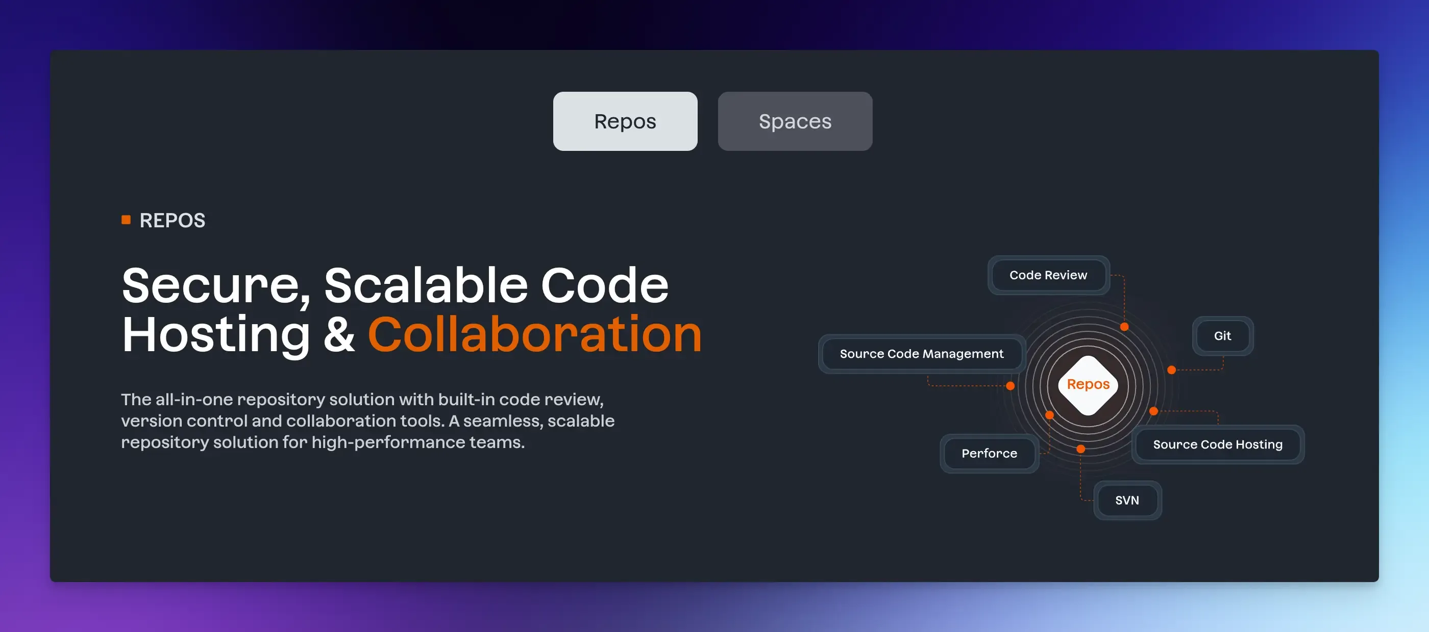
Task: Click the REPOS section label
Action: [172, 221]
